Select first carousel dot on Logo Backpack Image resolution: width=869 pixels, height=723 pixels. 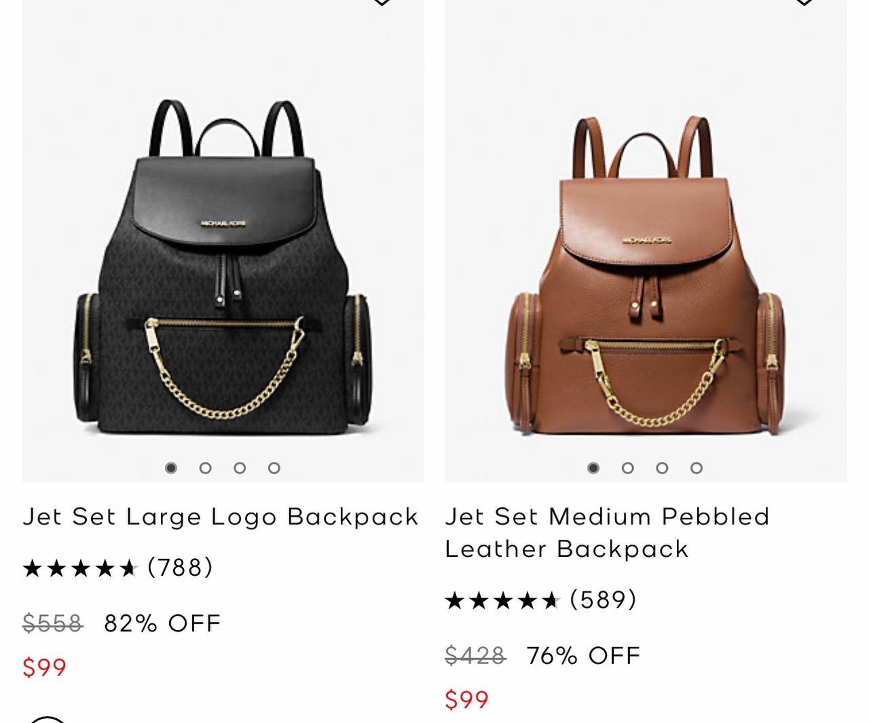[x=171, y=468]
